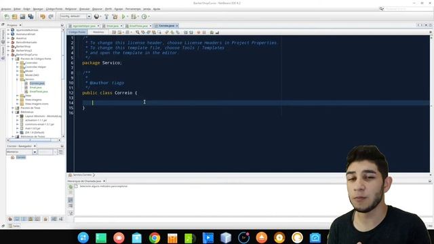
Task: Open the video player dock icon
Action: point(208,238)
